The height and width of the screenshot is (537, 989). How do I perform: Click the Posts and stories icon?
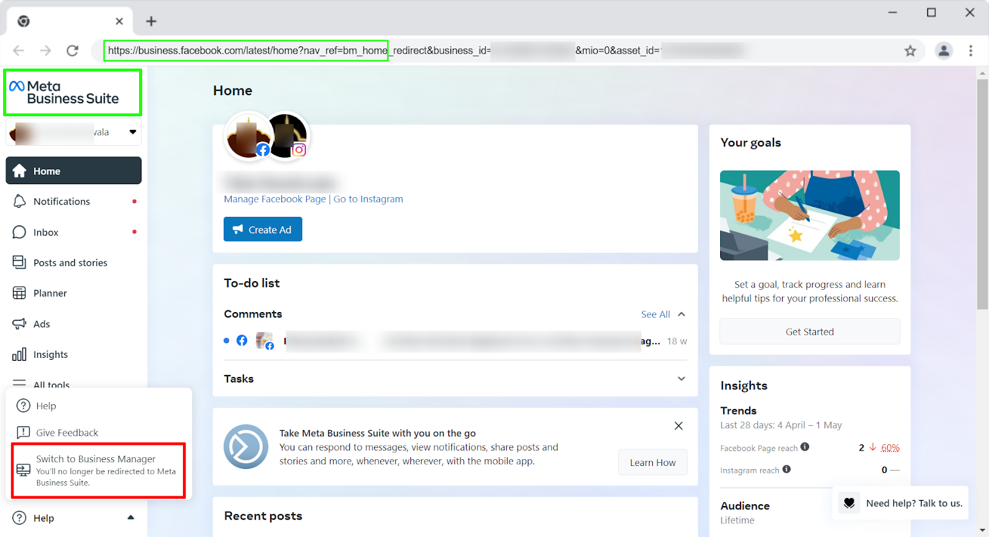pos(20,263)
